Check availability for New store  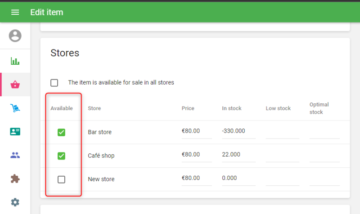click(62, 179)
